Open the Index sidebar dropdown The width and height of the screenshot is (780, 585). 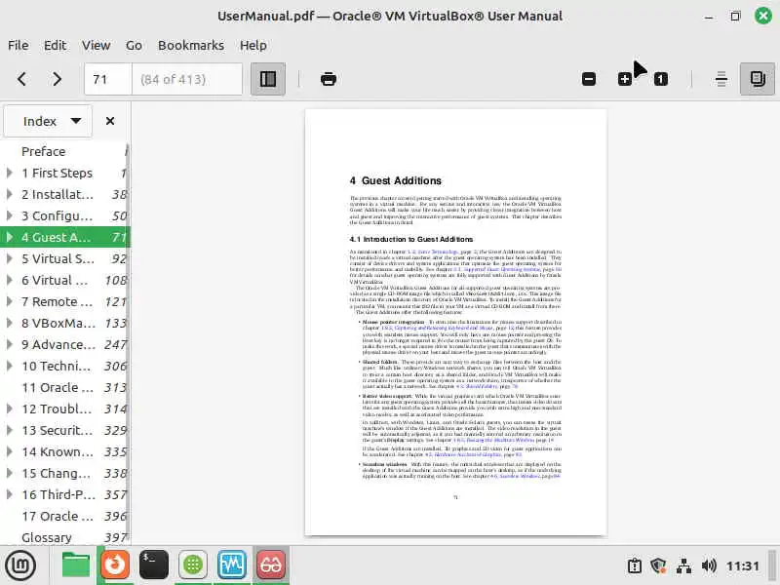coord(48,121)
